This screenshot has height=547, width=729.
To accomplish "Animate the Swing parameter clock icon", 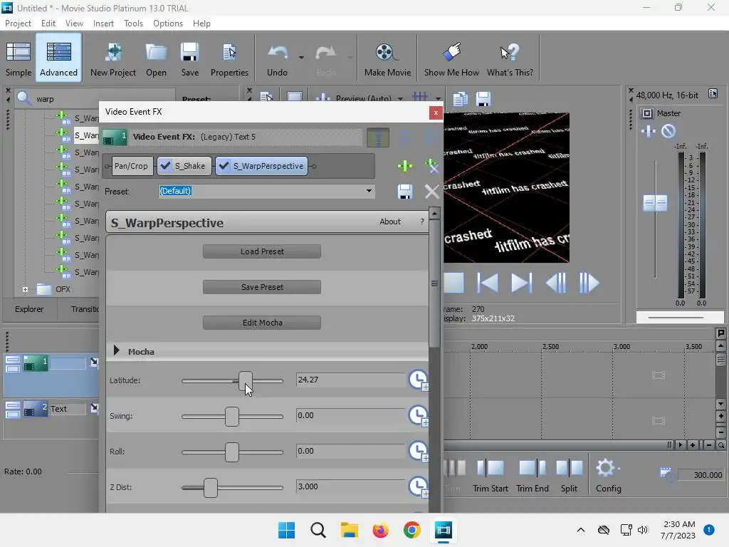I will (419, 415).
